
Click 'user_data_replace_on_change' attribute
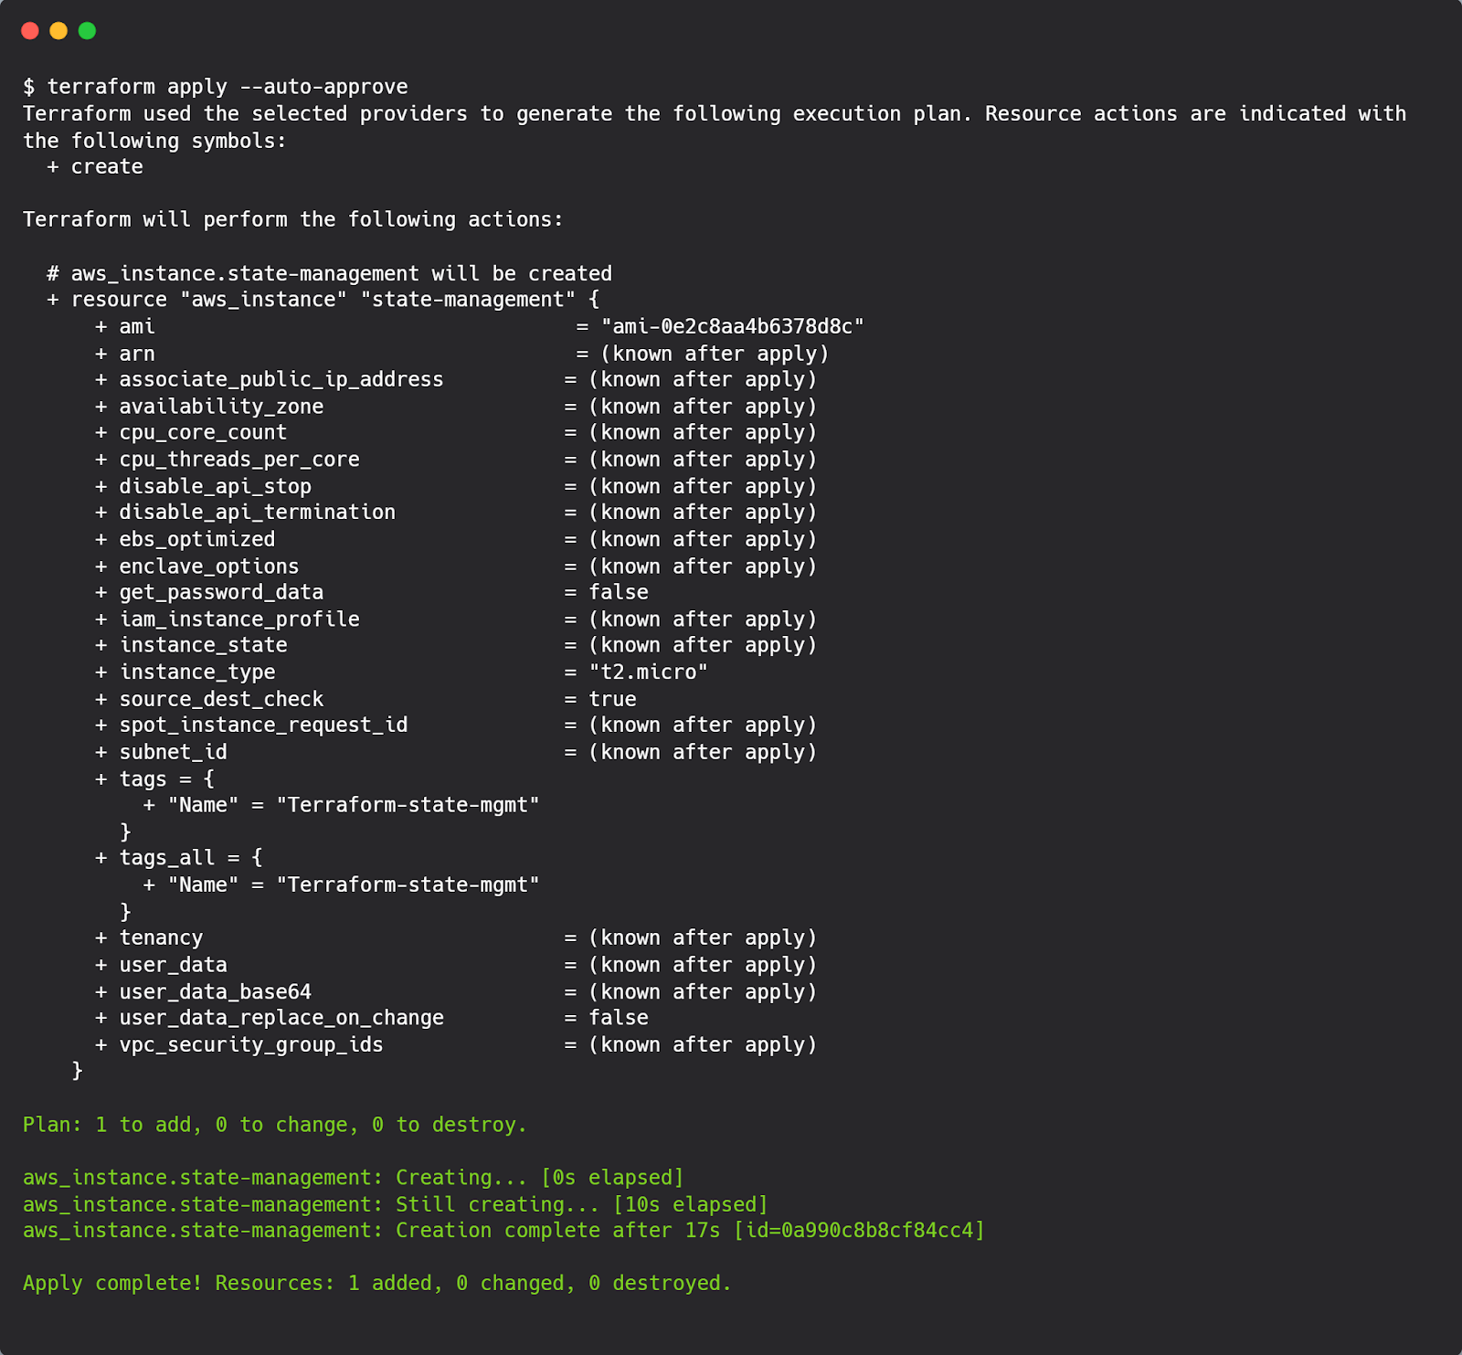tap(281, 1019)
